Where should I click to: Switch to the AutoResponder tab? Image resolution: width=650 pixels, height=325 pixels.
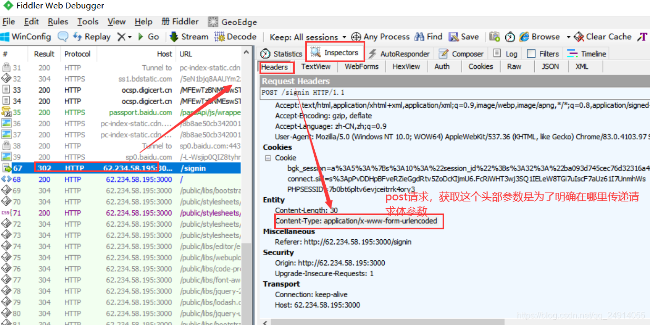(x=399, y=54)
